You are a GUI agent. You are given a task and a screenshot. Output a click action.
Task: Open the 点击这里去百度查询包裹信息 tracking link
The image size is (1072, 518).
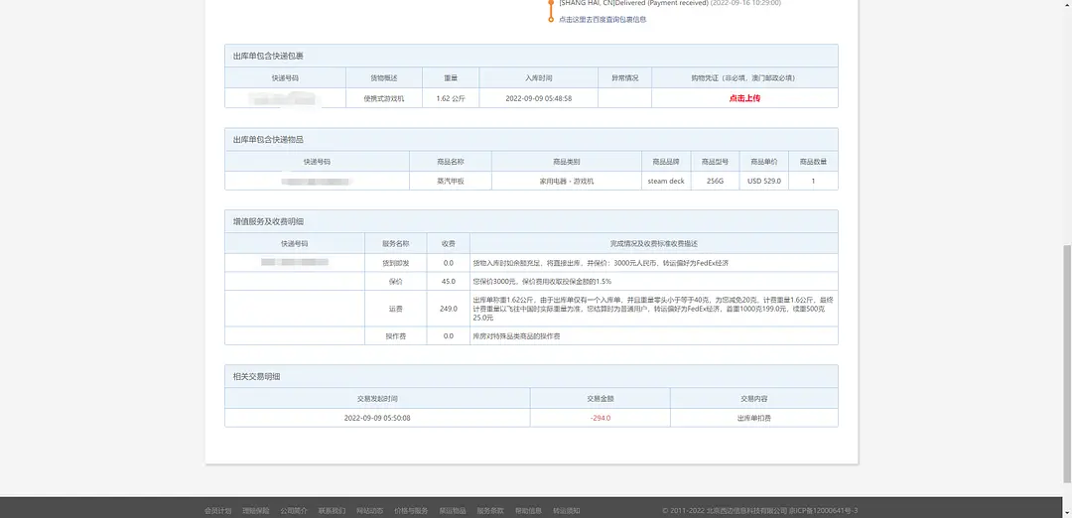tap(603, 19)
